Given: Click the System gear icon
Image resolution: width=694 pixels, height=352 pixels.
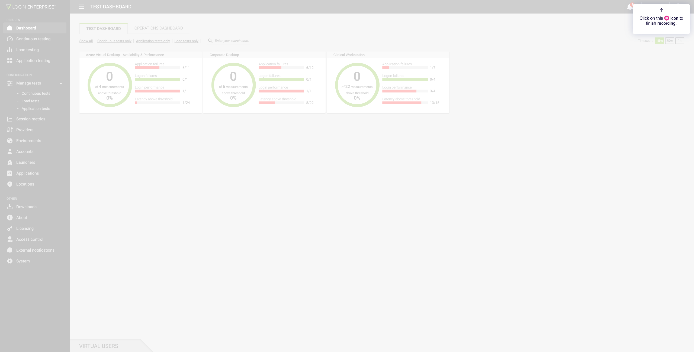Looking at the screenshot, I should (x=10, y=261).
